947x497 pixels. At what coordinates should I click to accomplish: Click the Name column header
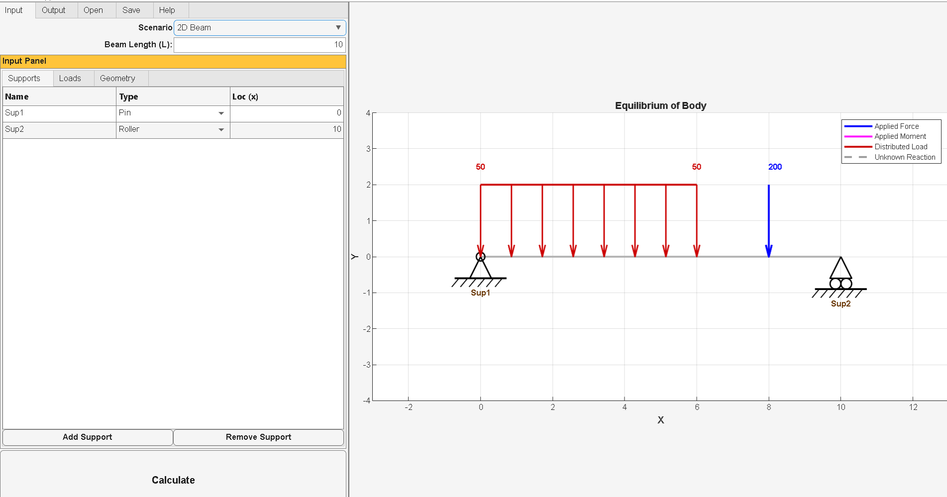tap(59, 97)
